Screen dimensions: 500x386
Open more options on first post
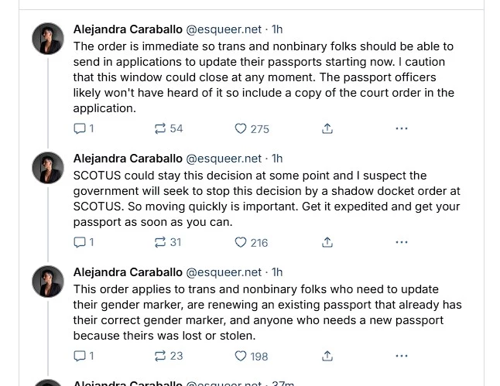click(401, 128)
